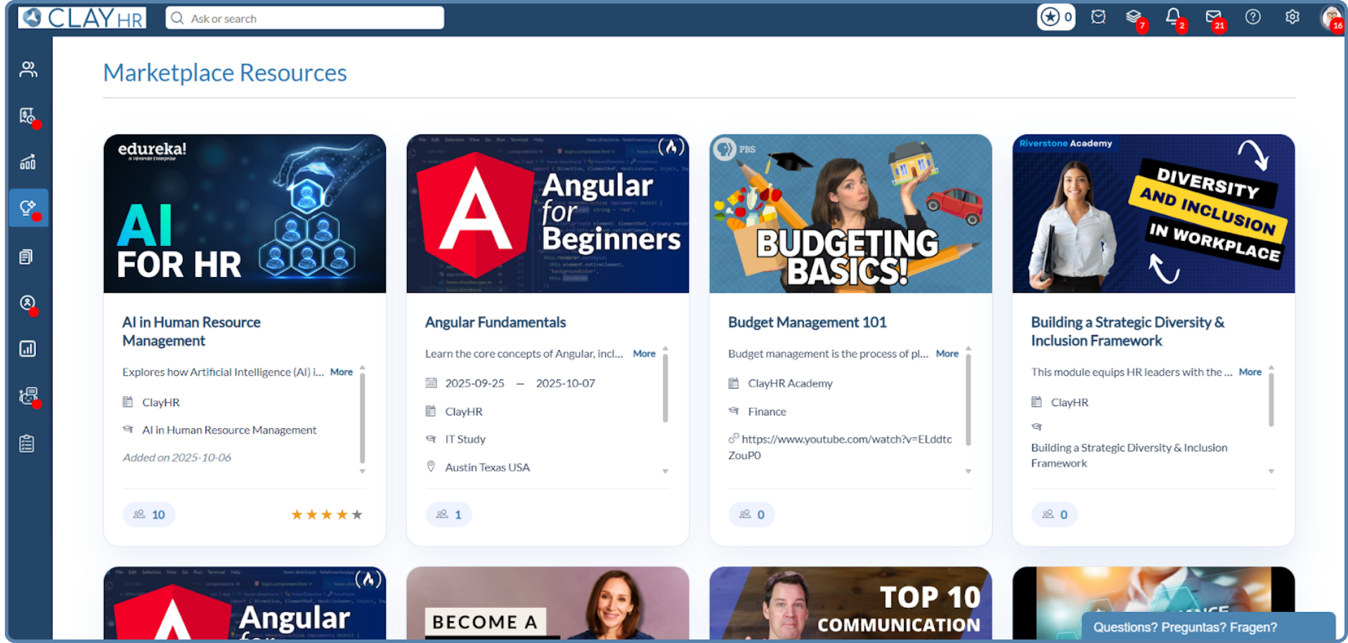Open the alarm reminders icon
The width and height of the screenshot is (1348, 643).
pyautogui.click(x=1098, y=17)
